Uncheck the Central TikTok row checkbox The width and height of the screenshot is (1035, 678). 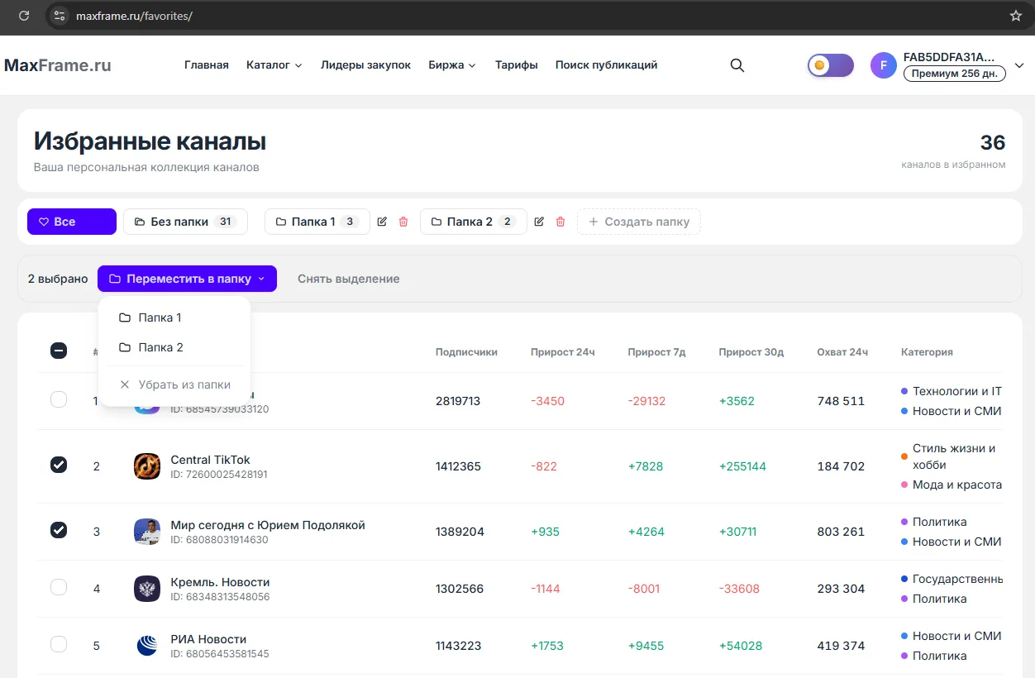click(x=59, y=465)
